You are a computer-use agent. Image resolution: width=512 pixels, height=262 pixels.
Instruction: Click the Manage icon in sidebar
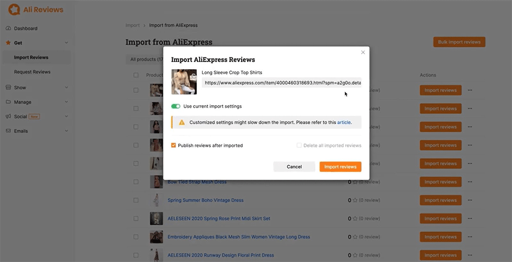pyautogui.click(x=8, y=102)
